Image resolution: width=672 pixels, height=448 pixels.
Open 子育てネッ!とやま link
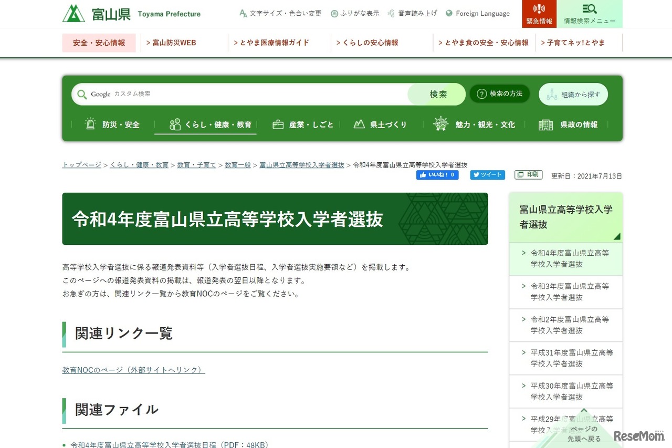pos(573,43)
